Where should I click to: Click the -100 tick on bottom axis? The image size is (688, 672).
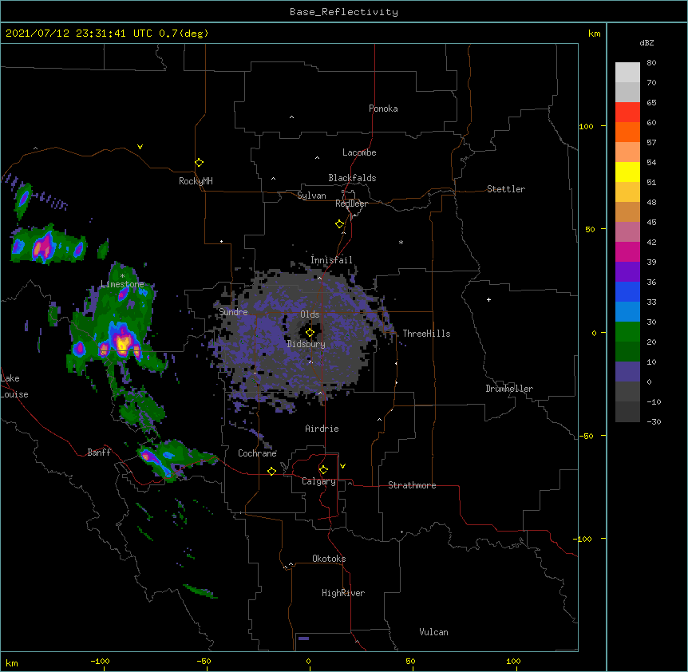point(100,661)
